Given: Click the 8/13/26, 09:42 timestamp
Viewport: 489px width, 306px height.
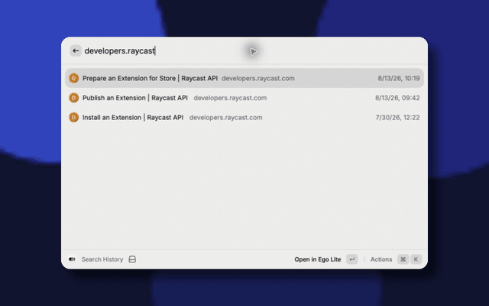Looking at the screenshot, I should click(397, 98).
